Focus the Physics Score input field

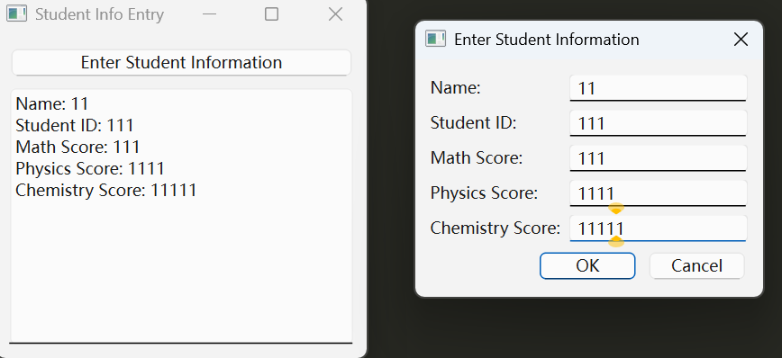click(658, 193)
